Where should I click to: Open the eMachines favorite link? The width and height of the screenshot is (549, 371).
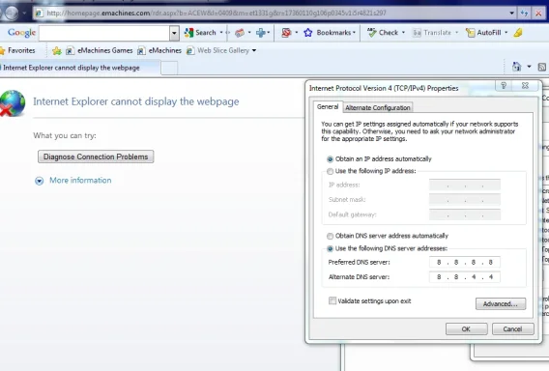[159, 51]
